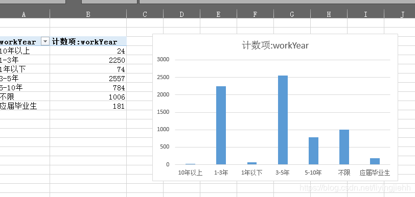Click the 5-10年 chart axis label
This screenshot has height=197, width=415.
pos(313,173)
